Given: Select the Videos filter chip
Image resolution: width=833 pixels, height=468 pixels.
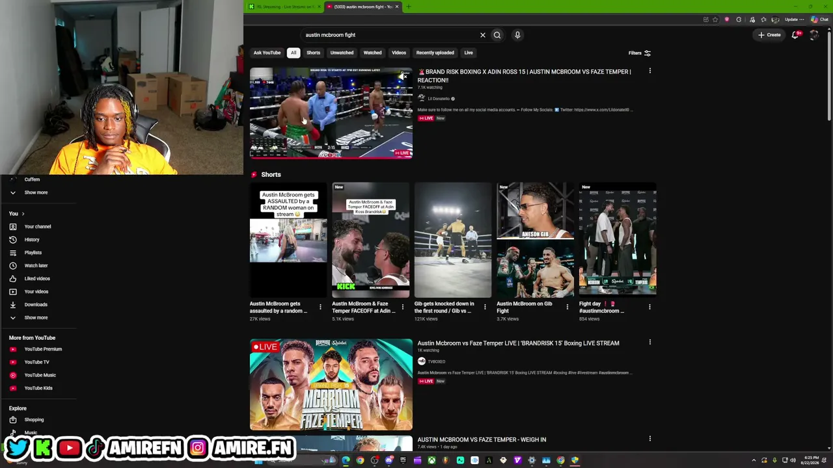Looking at the screenshot, I should coord(399,53).
